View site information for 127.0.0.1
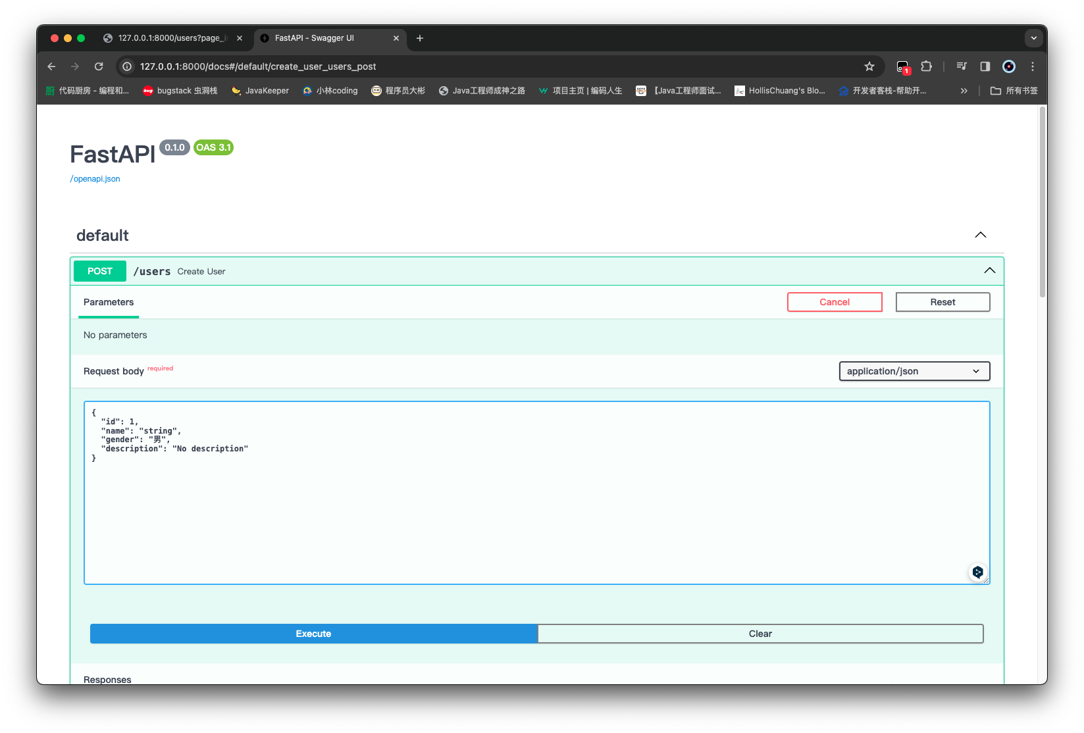Image resolution: width=1084 pixels, height=733 pixels. pos(127,66)
